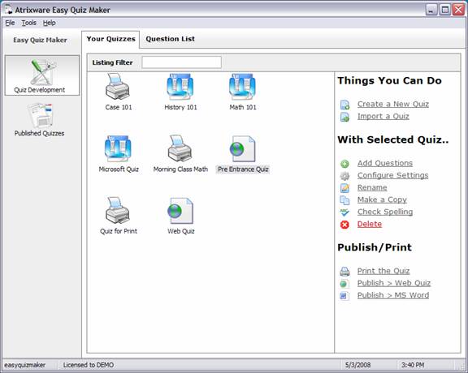This screenshot has width=468, height=373.
Task: Run the Check Spelling link
Action: point(385,212)
